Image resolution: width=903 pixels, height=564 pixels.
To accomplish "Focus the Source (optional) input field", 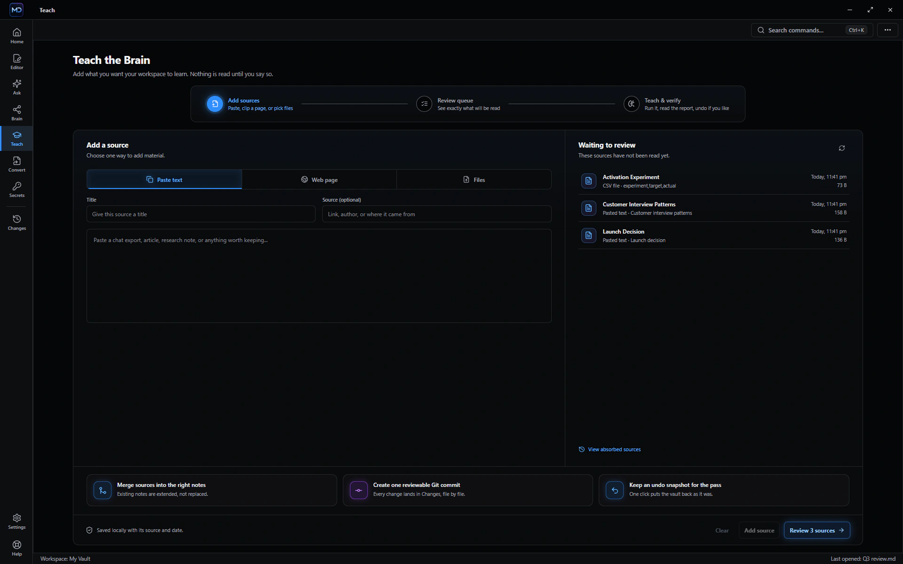I will (436, 214).
